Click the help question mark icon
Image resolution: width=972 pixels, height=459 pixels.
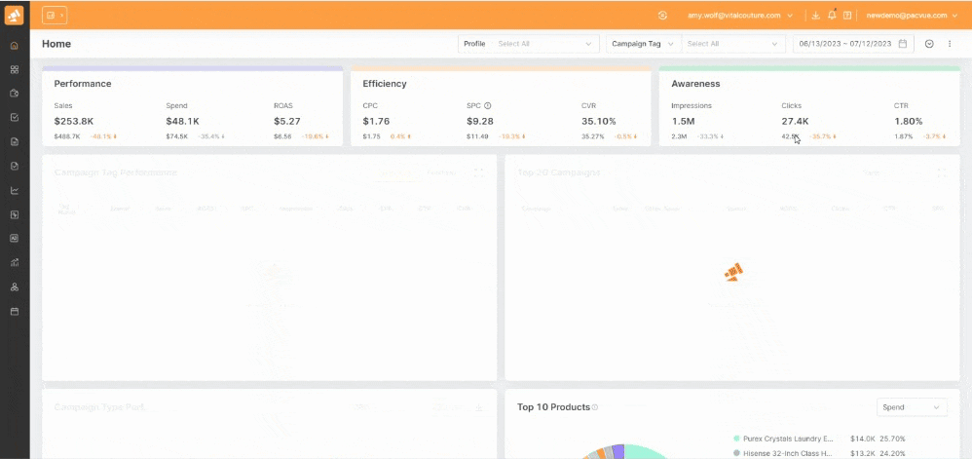[847, 16]
